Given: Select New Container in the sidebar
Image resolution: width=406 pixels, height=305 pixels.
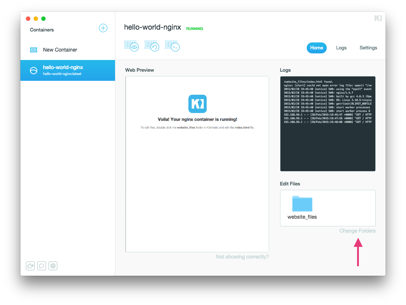Looking at the screenshot, I should (x=60, y=50).
